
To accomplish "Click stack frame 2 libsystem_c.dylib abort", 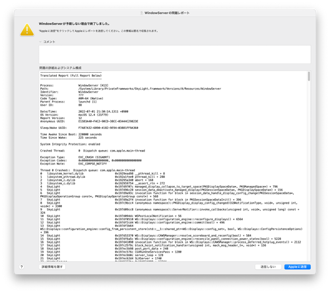I will (x=97, y=180).
